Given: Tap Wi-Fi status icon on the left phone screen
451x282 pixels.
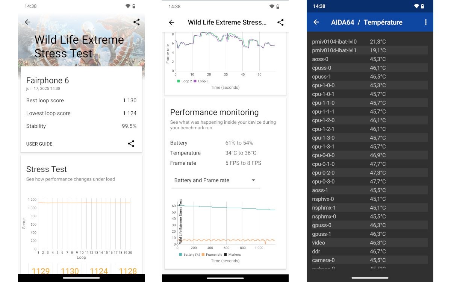Looking at the screenshot, I should tap(128, 6).
